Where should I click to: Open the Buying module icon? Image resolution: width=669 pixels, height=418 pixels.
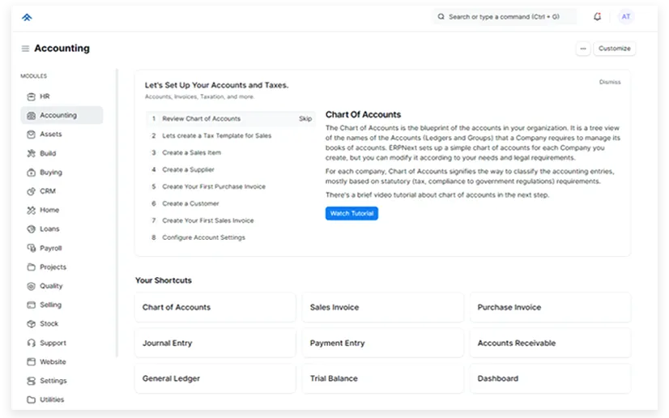click(x=31, y=173)
